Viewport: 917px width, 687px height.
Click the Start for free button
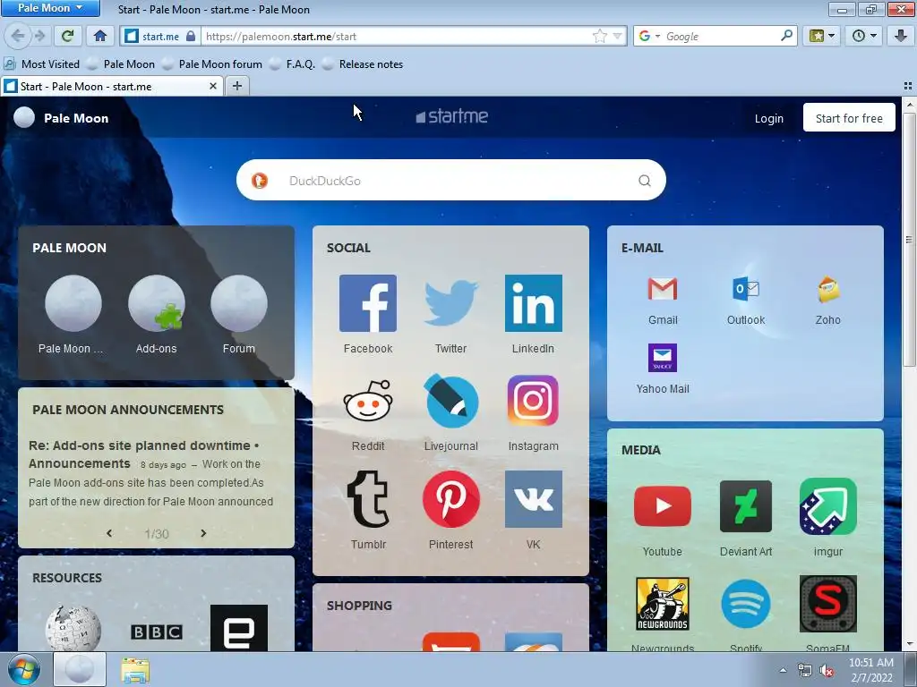click(849, 117)
